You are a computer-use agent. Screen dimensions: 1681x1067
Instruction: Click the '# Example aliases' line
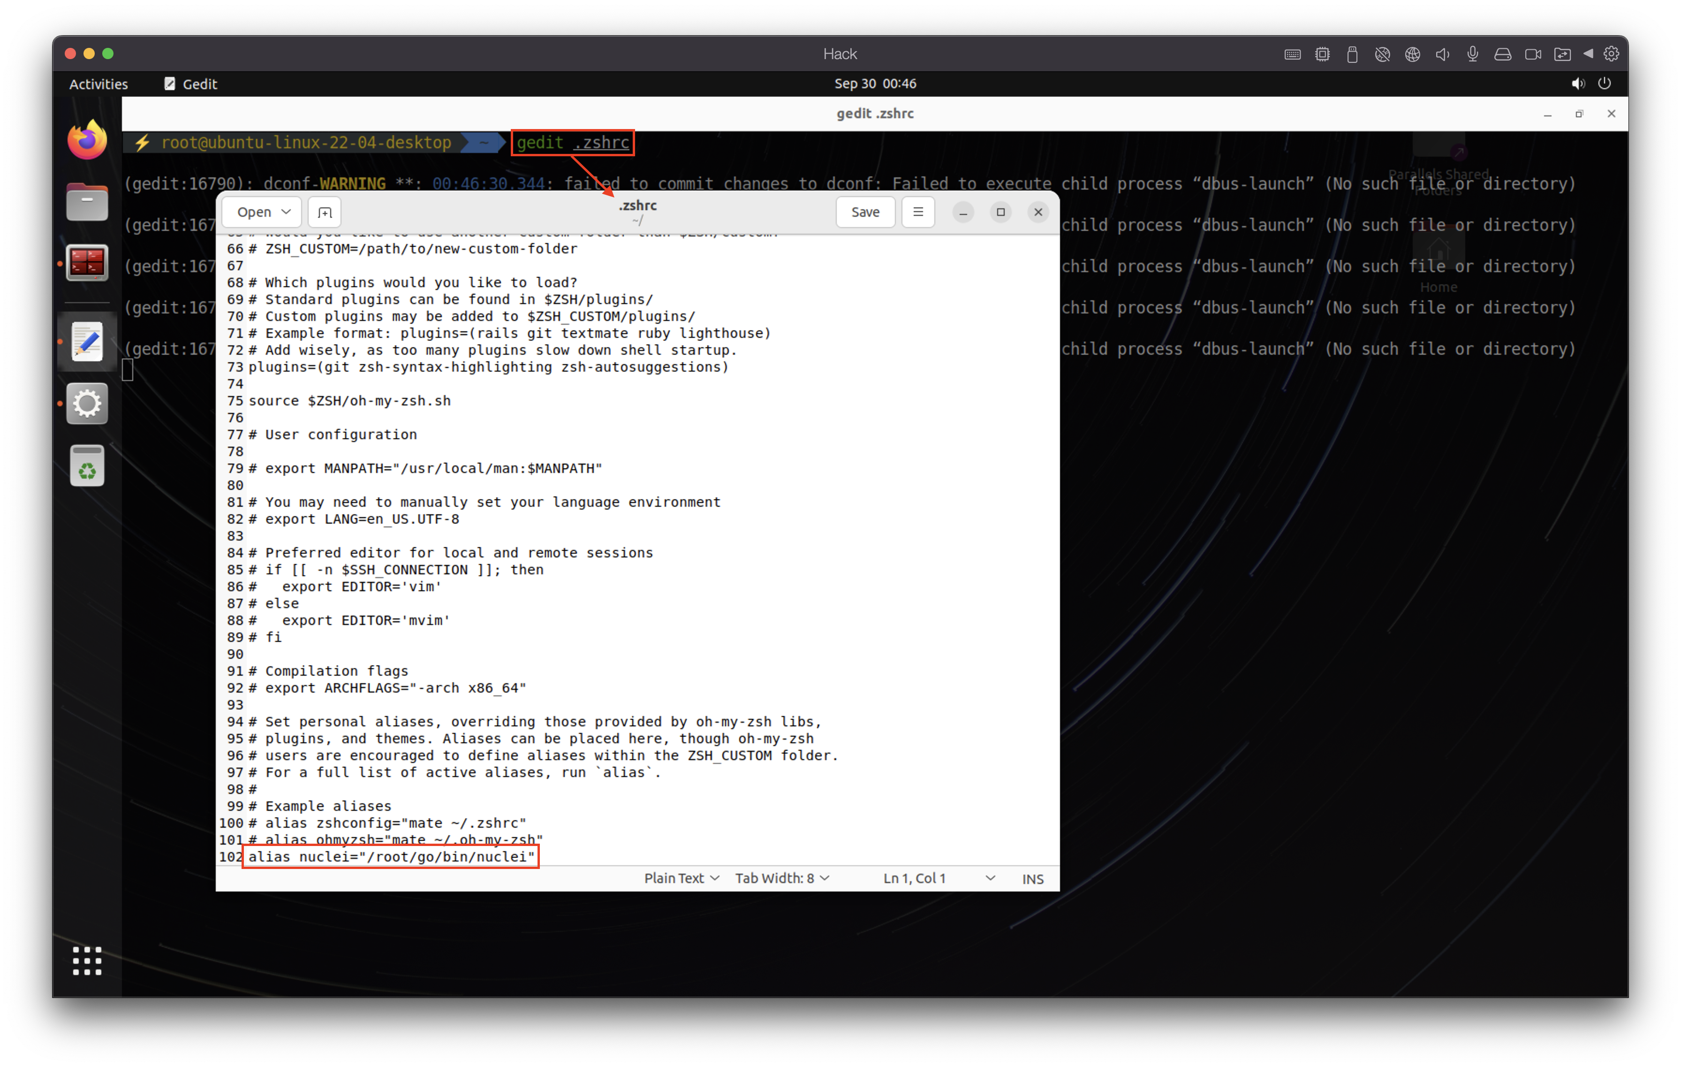[x=320, y=806]
